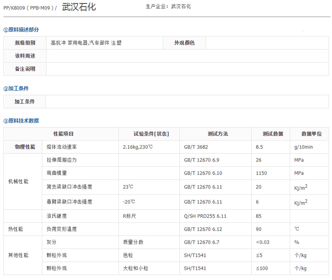
Task: Click the ② icon before 加工条件
Action: pyautogui.click(x=4, y=88)
